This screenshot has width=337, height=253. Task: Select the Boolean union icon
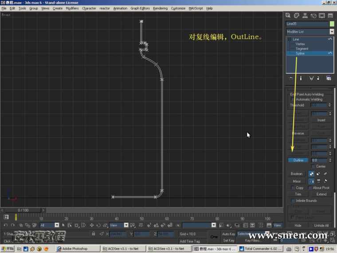pos(311,174)
